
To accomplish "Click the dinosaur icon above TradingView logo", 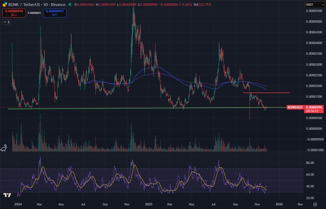I will (x=3, y=148).
